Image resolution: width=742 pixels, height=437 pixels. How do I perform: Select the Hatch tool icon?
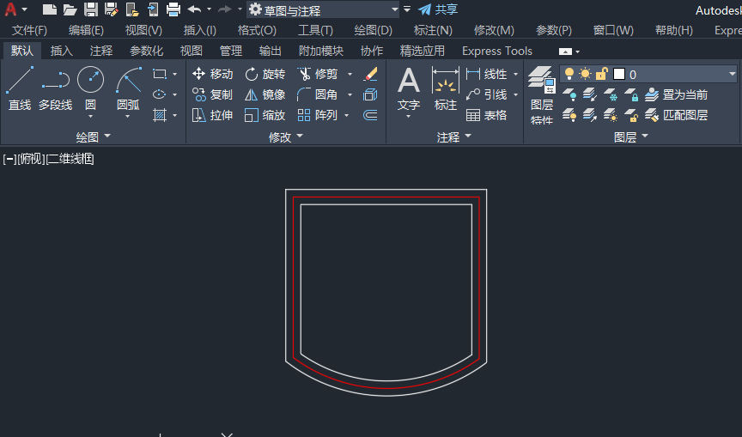click(160, 115)
